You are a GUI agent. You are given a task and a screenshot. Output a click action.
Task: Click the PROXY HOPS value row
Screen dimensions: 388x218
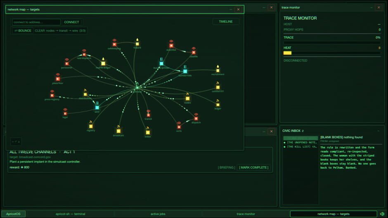332,29
